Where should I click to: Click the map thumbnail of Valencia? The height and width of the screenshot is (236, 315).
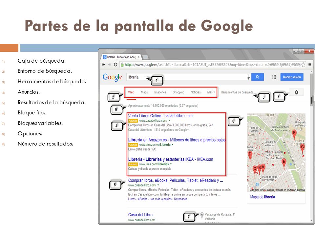pos(276,152)
